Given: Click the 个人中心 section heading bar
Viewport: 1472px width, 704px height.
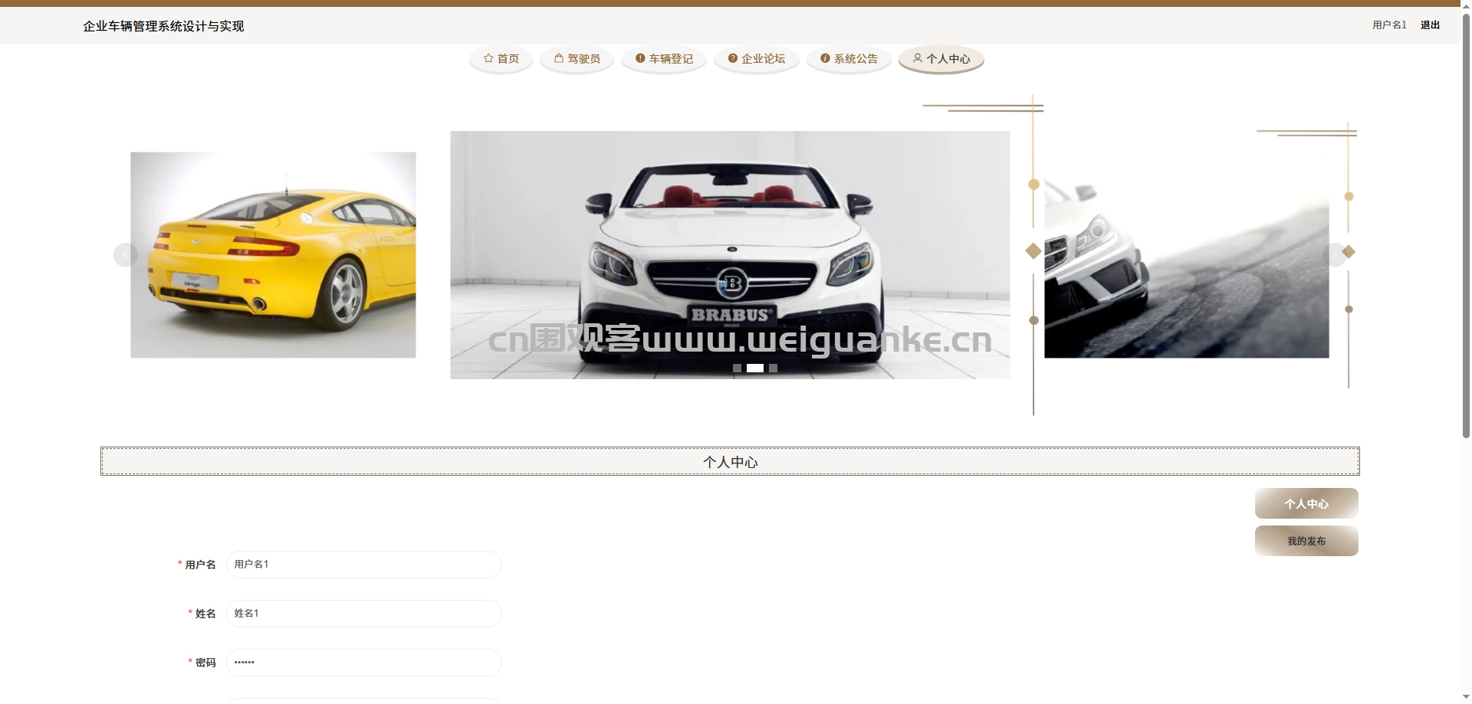Looking at the screenshot, I should tap(730, 461).
